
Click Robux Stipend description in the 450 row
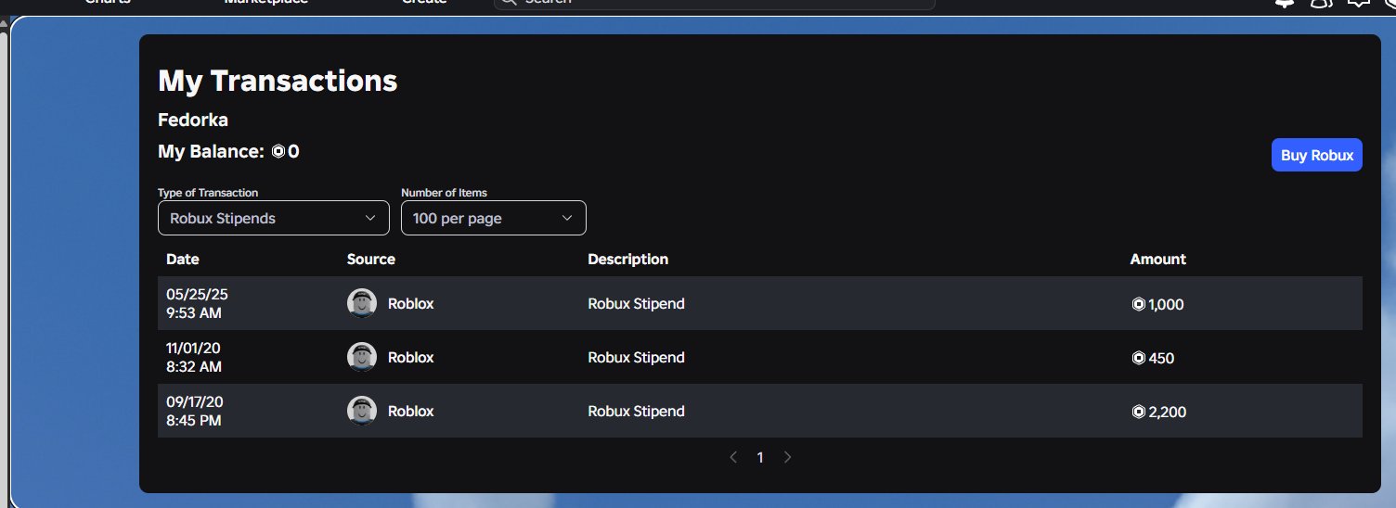click(x=637, y=357)
